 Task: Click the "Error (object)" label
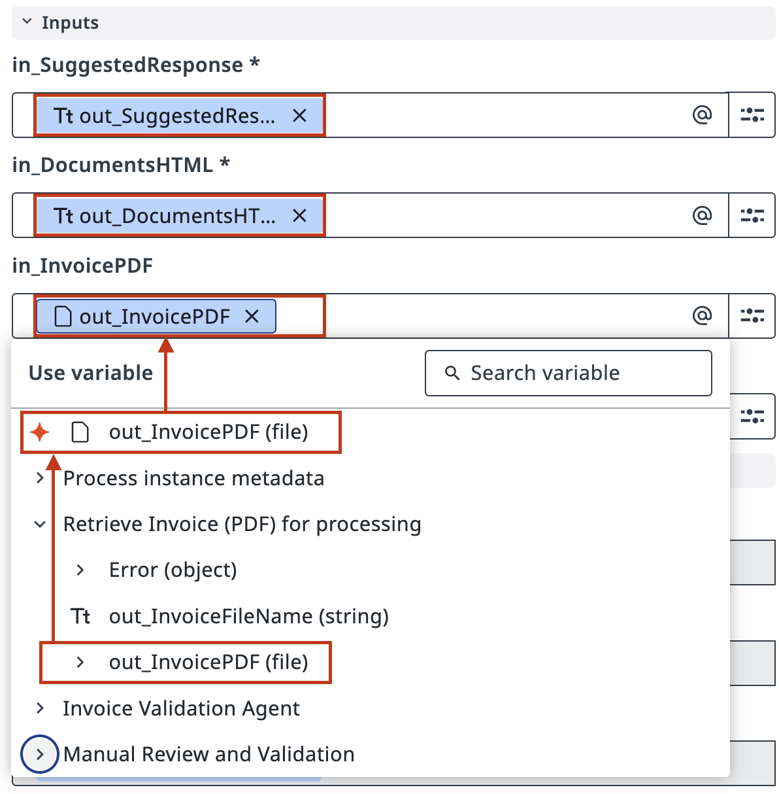point(173,570)
